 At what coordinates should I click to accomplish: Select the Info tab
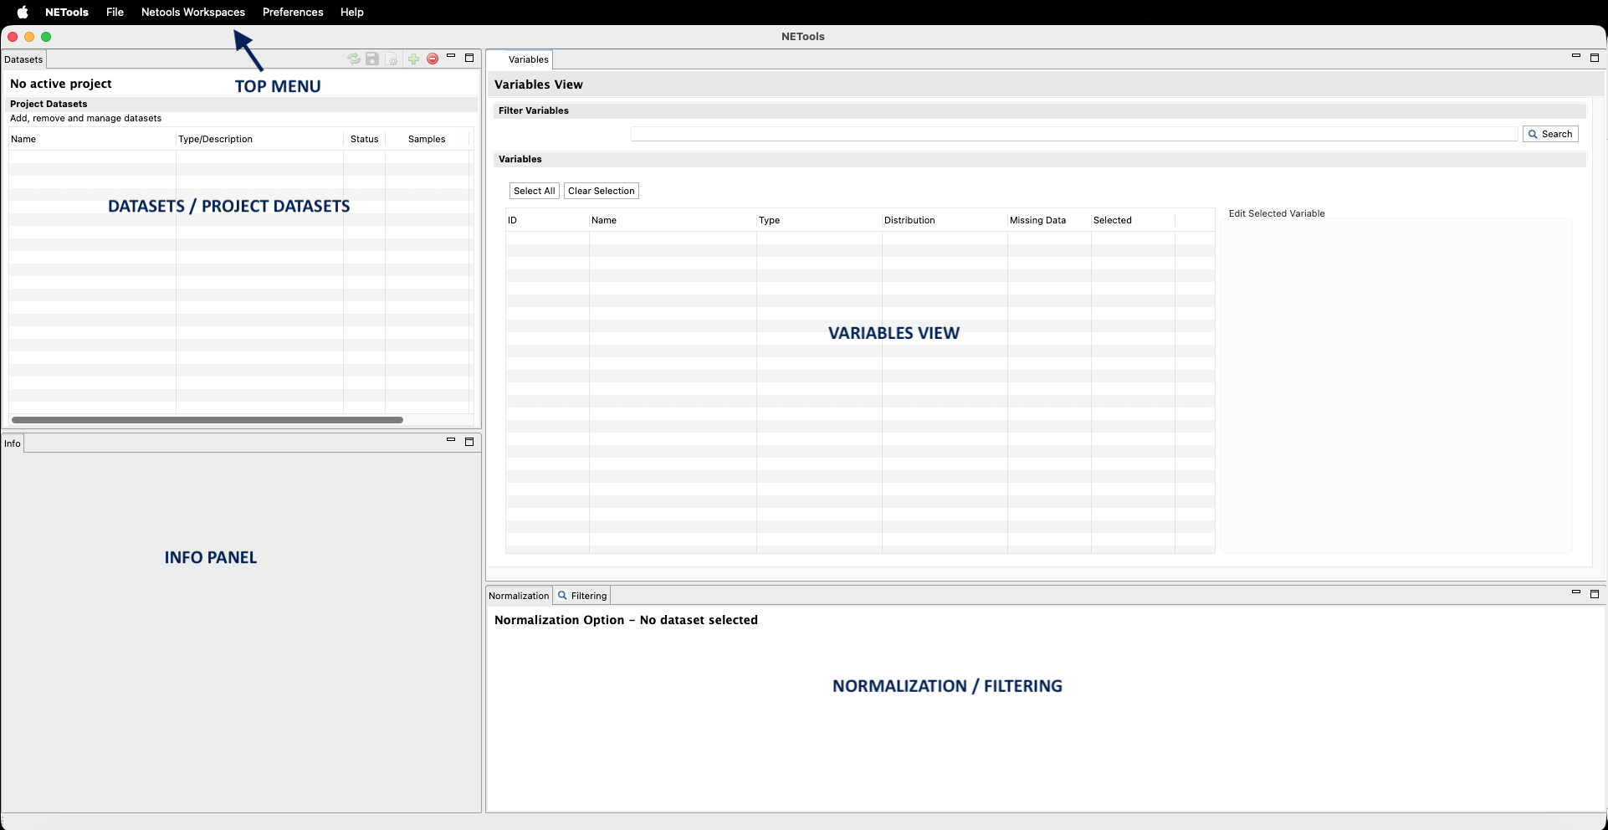click(13, 443)
